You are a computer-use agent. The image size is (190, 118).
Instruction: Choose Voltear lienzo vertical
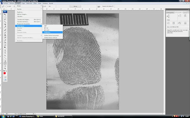pyautogui.click(x=53, y=37)
